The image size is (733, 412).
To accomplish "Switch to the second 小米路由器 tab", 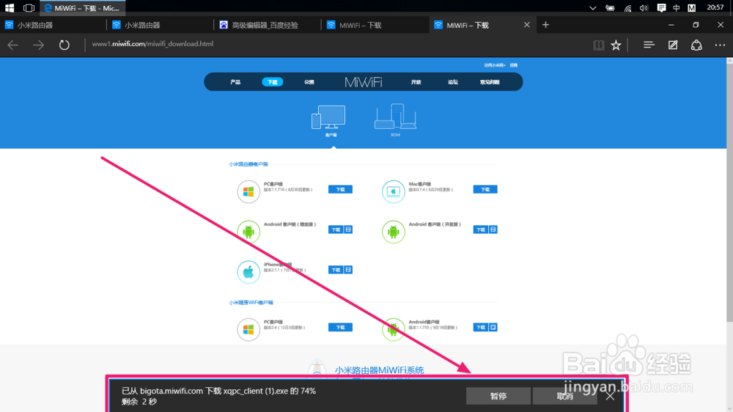I will pyautogui.click(x=161, y=25).
